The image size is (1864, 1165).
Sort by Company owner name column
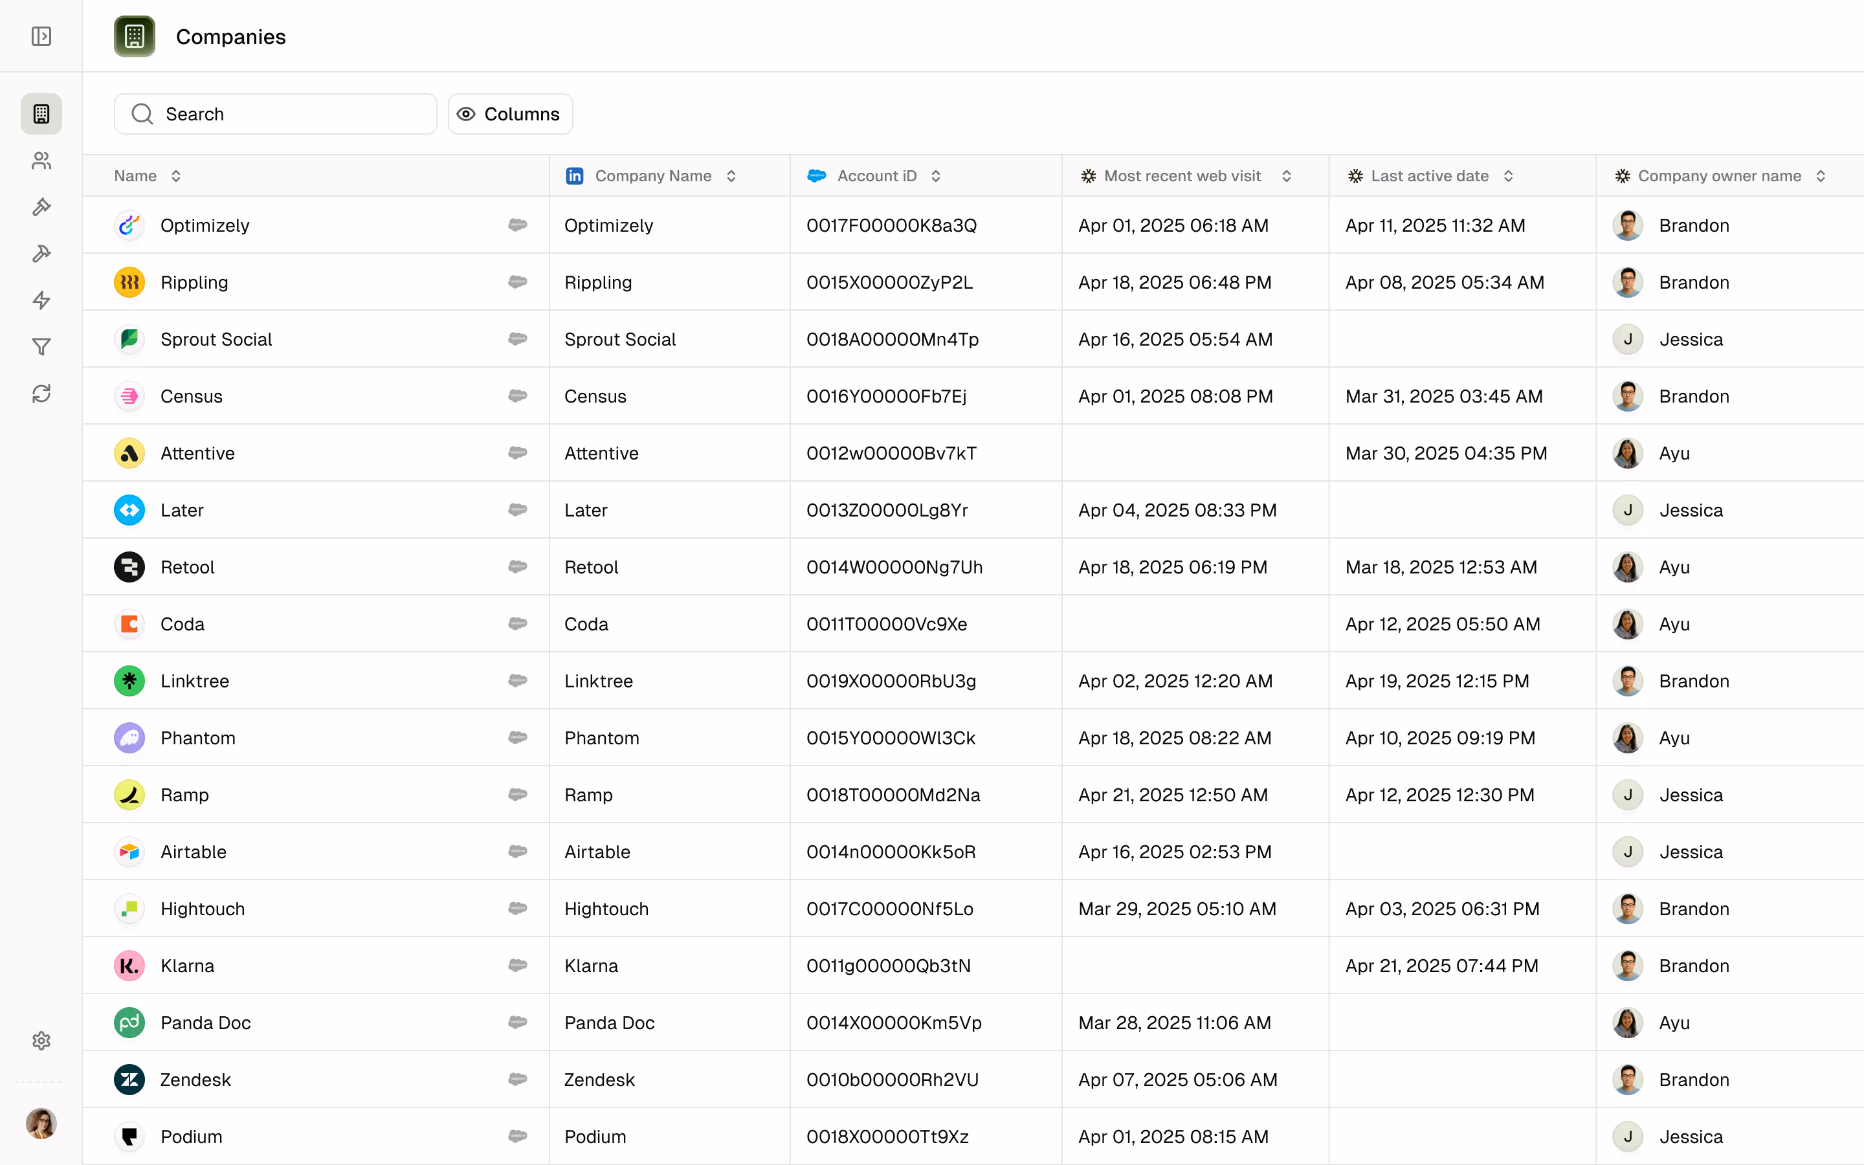(1722, 175)
